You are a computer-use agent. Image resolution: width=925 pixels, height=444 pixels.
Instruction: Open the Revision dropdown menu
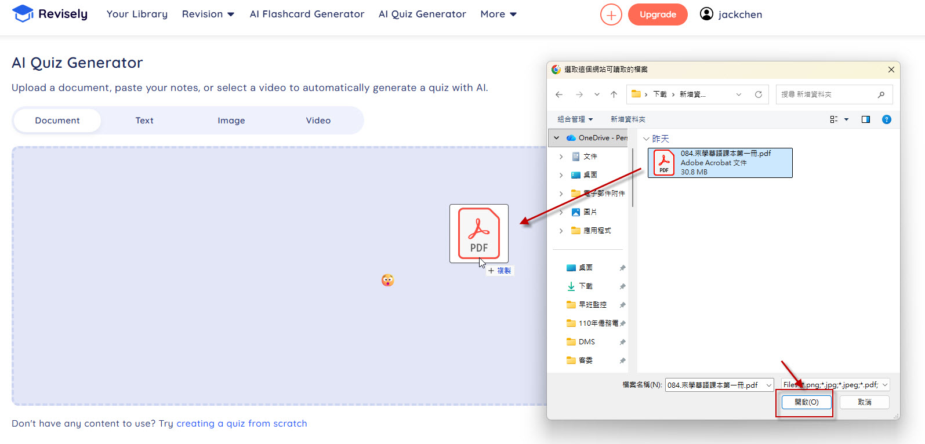click(x=208, y=14)
